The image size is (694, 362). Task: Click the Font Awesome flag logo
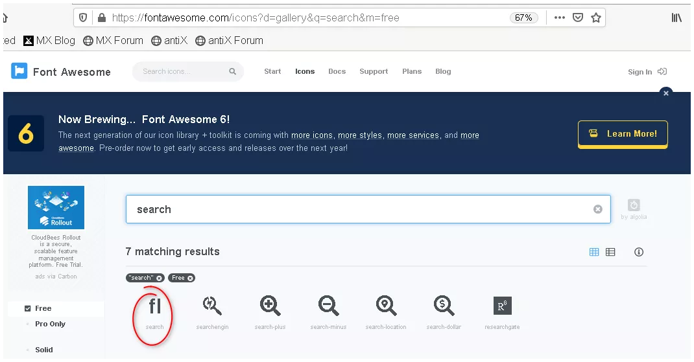point(19,71)
